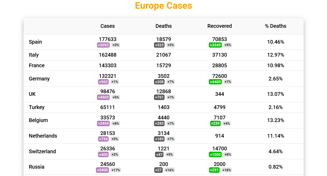Screen dimensions: 327x176
Task: Click Turkey's 2.16% death rate
Action: coord(276,107)
